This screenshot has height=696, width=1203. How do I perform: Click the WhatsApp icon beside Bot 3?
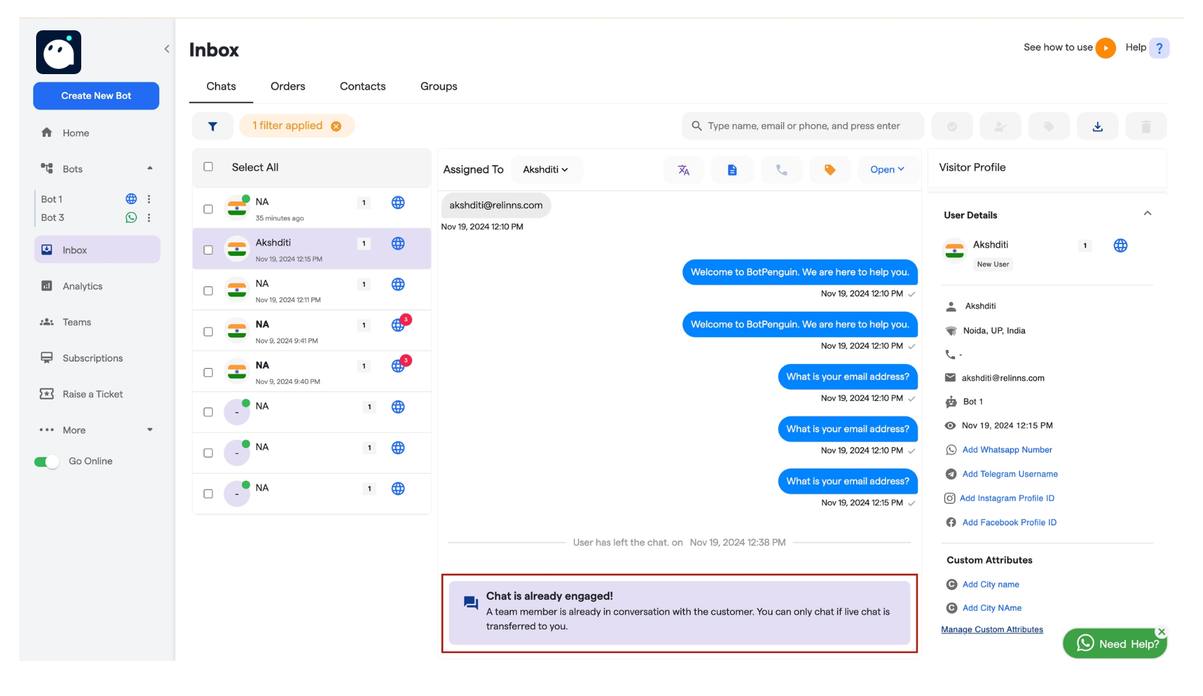click(131, 218)
